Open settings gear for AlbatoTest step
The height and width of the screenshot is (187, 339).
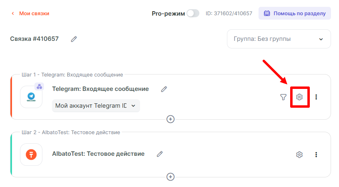[299, 155]
